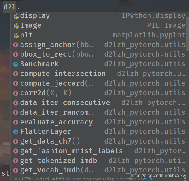Click the function icon beside get_data_ch7
Image resolution: width=189 pixels, height=181 pixels.
[x=16, y=142]
